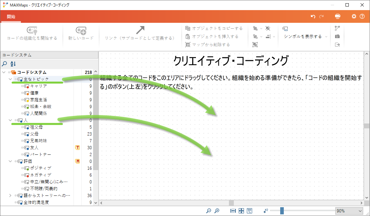This screenshot has width=370, height=216.
Task: Select the 人間関係 code
Action: pos(39,113)
